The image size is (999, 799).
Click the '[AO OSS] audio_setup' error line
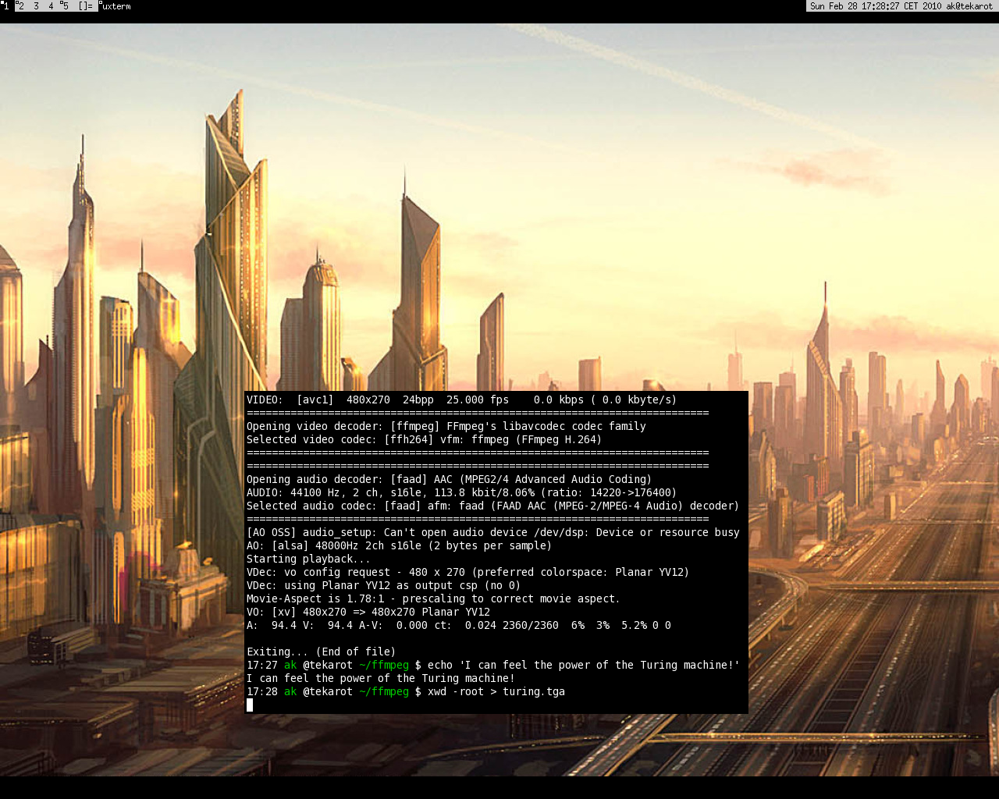point(493,532)
